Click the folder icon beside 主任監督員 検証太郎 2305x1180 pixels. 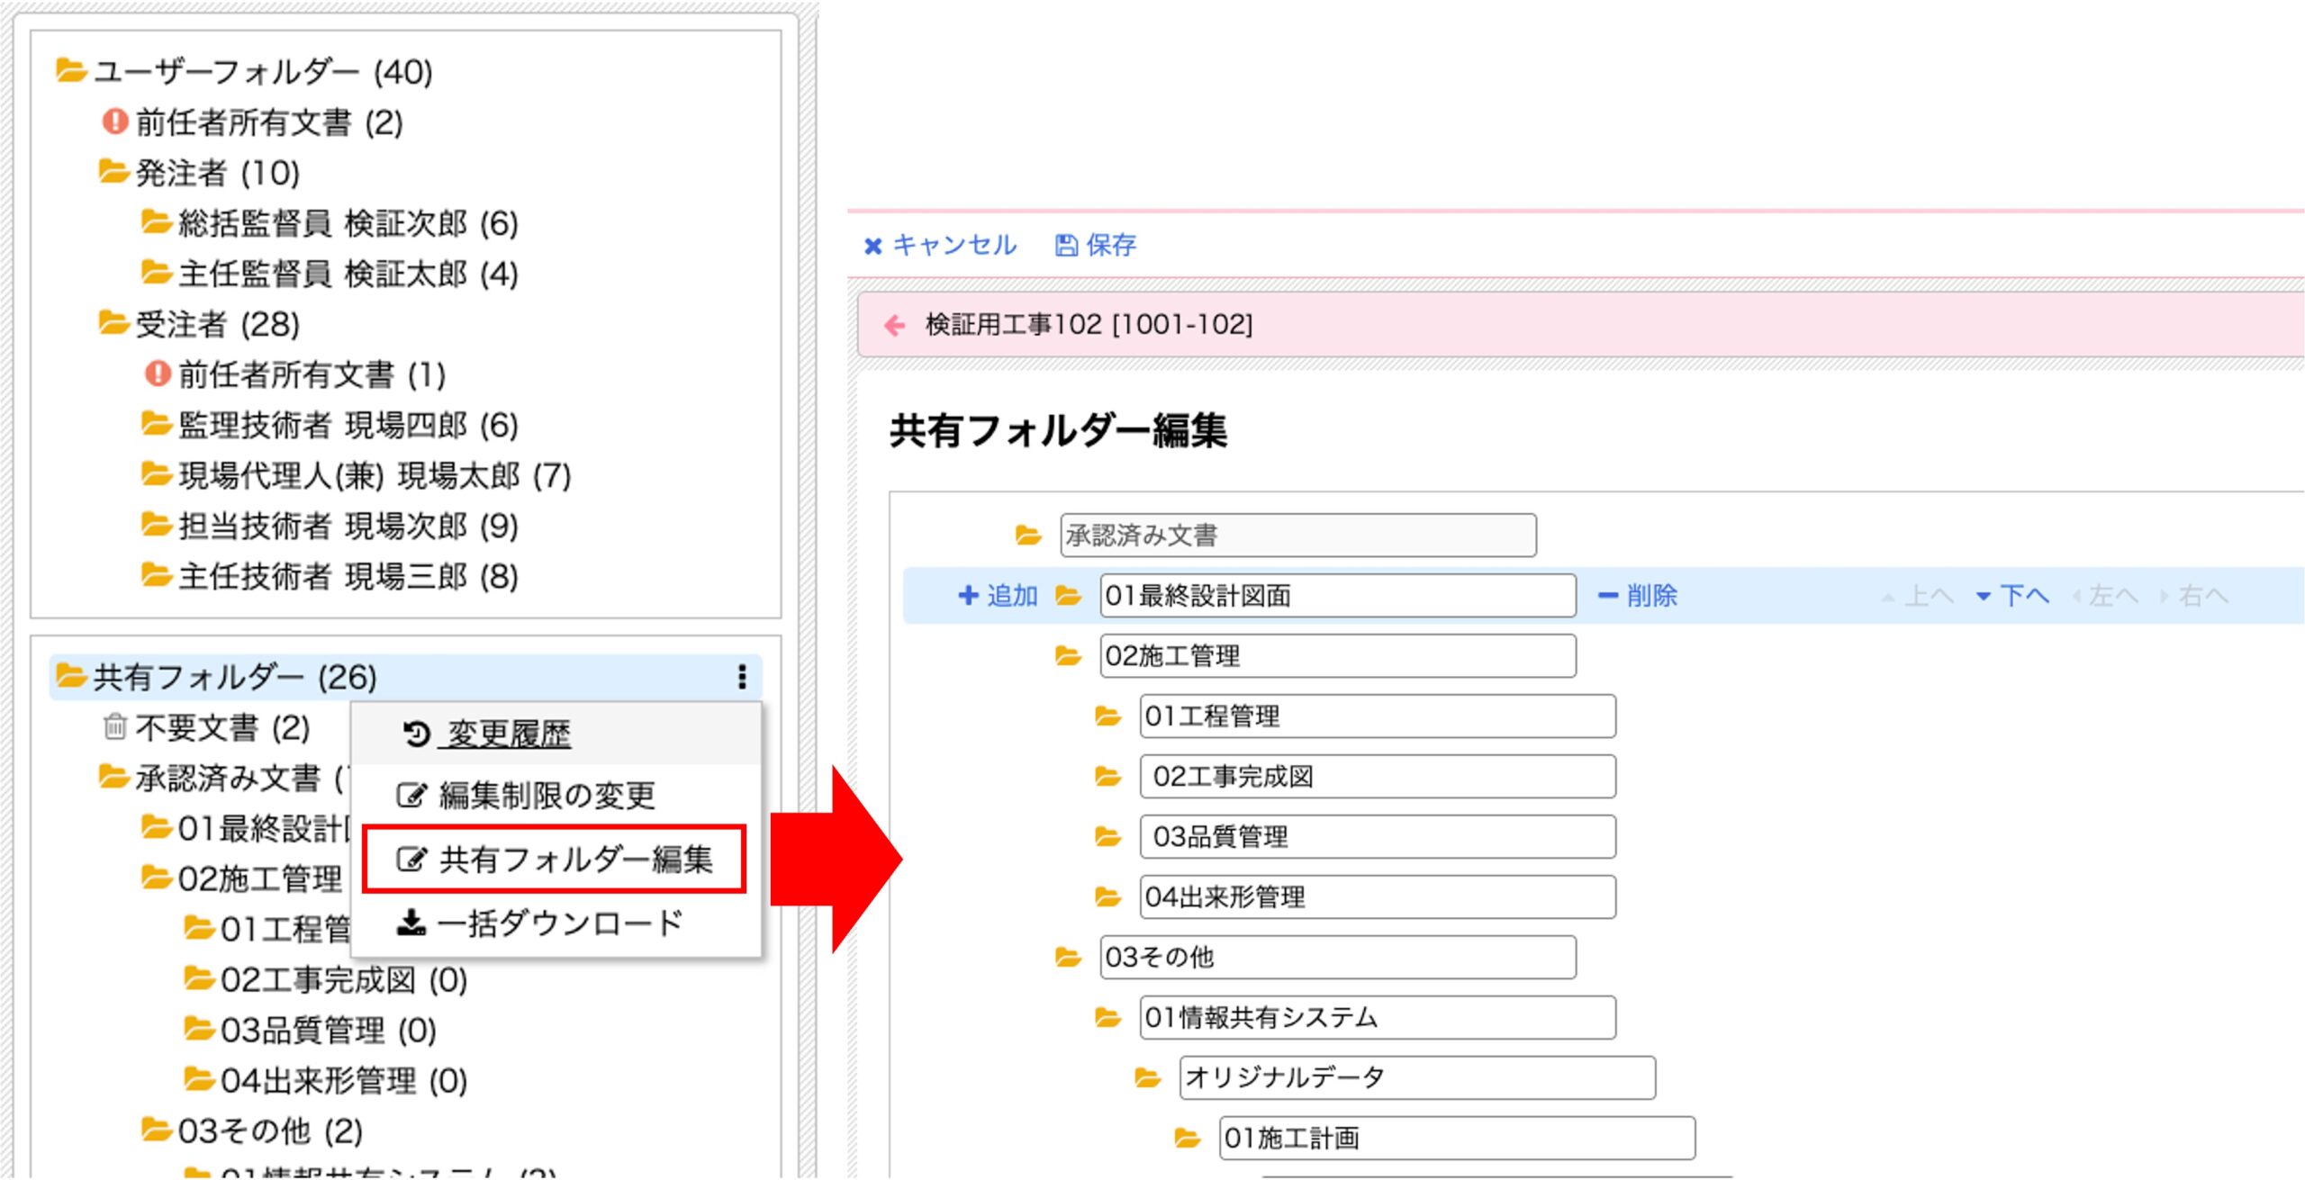[157, 272]
